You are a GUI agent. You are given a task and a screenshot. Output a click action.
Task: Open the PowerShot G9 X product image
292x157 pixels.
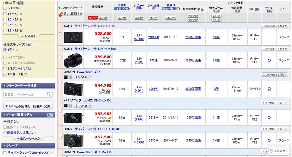tap(73, 89)
